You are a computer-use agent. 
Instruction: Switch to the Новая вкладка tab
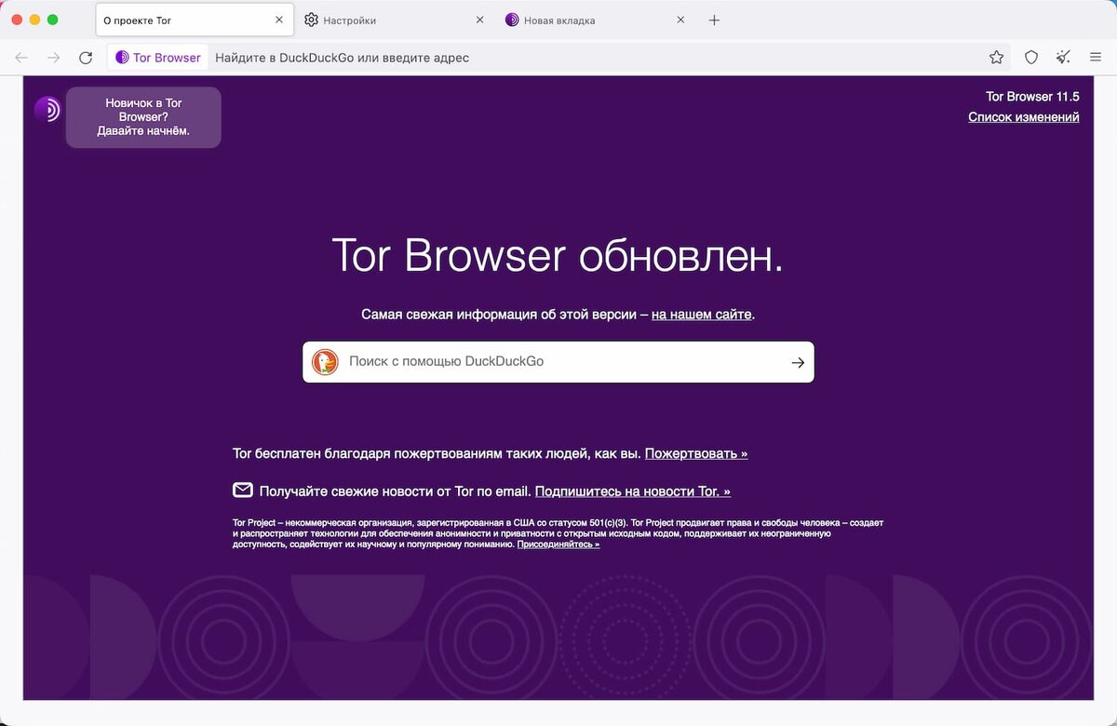(x=595, y=20)
